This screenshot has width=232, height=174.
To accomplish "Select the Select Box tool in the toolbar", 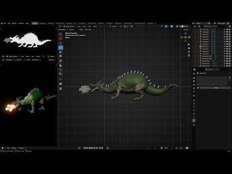I will (x=60, y=34).
